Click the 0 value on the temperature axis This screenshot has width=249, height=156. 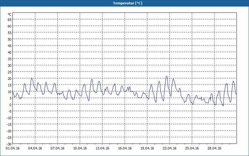[x=11, y=105]
